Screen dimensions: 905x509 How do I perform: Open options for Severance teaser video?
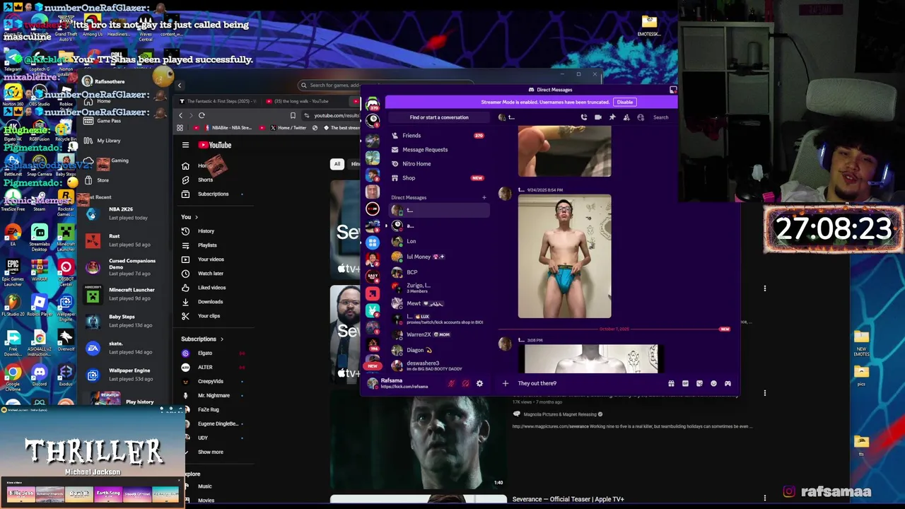[x=764, y=498]
